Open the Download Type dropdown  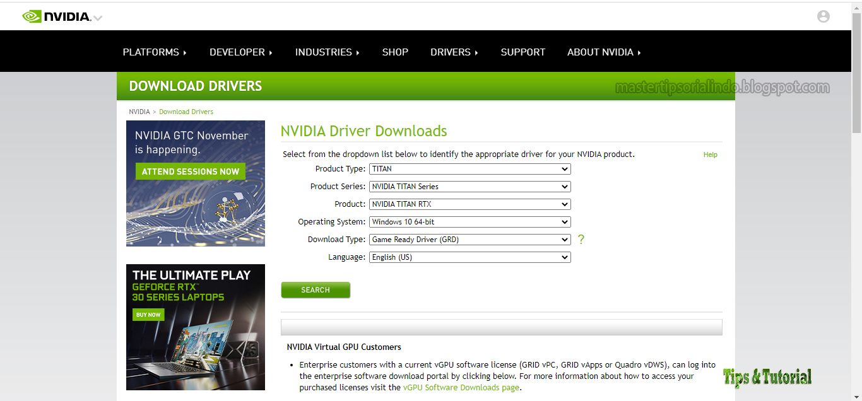coord(470,240)
